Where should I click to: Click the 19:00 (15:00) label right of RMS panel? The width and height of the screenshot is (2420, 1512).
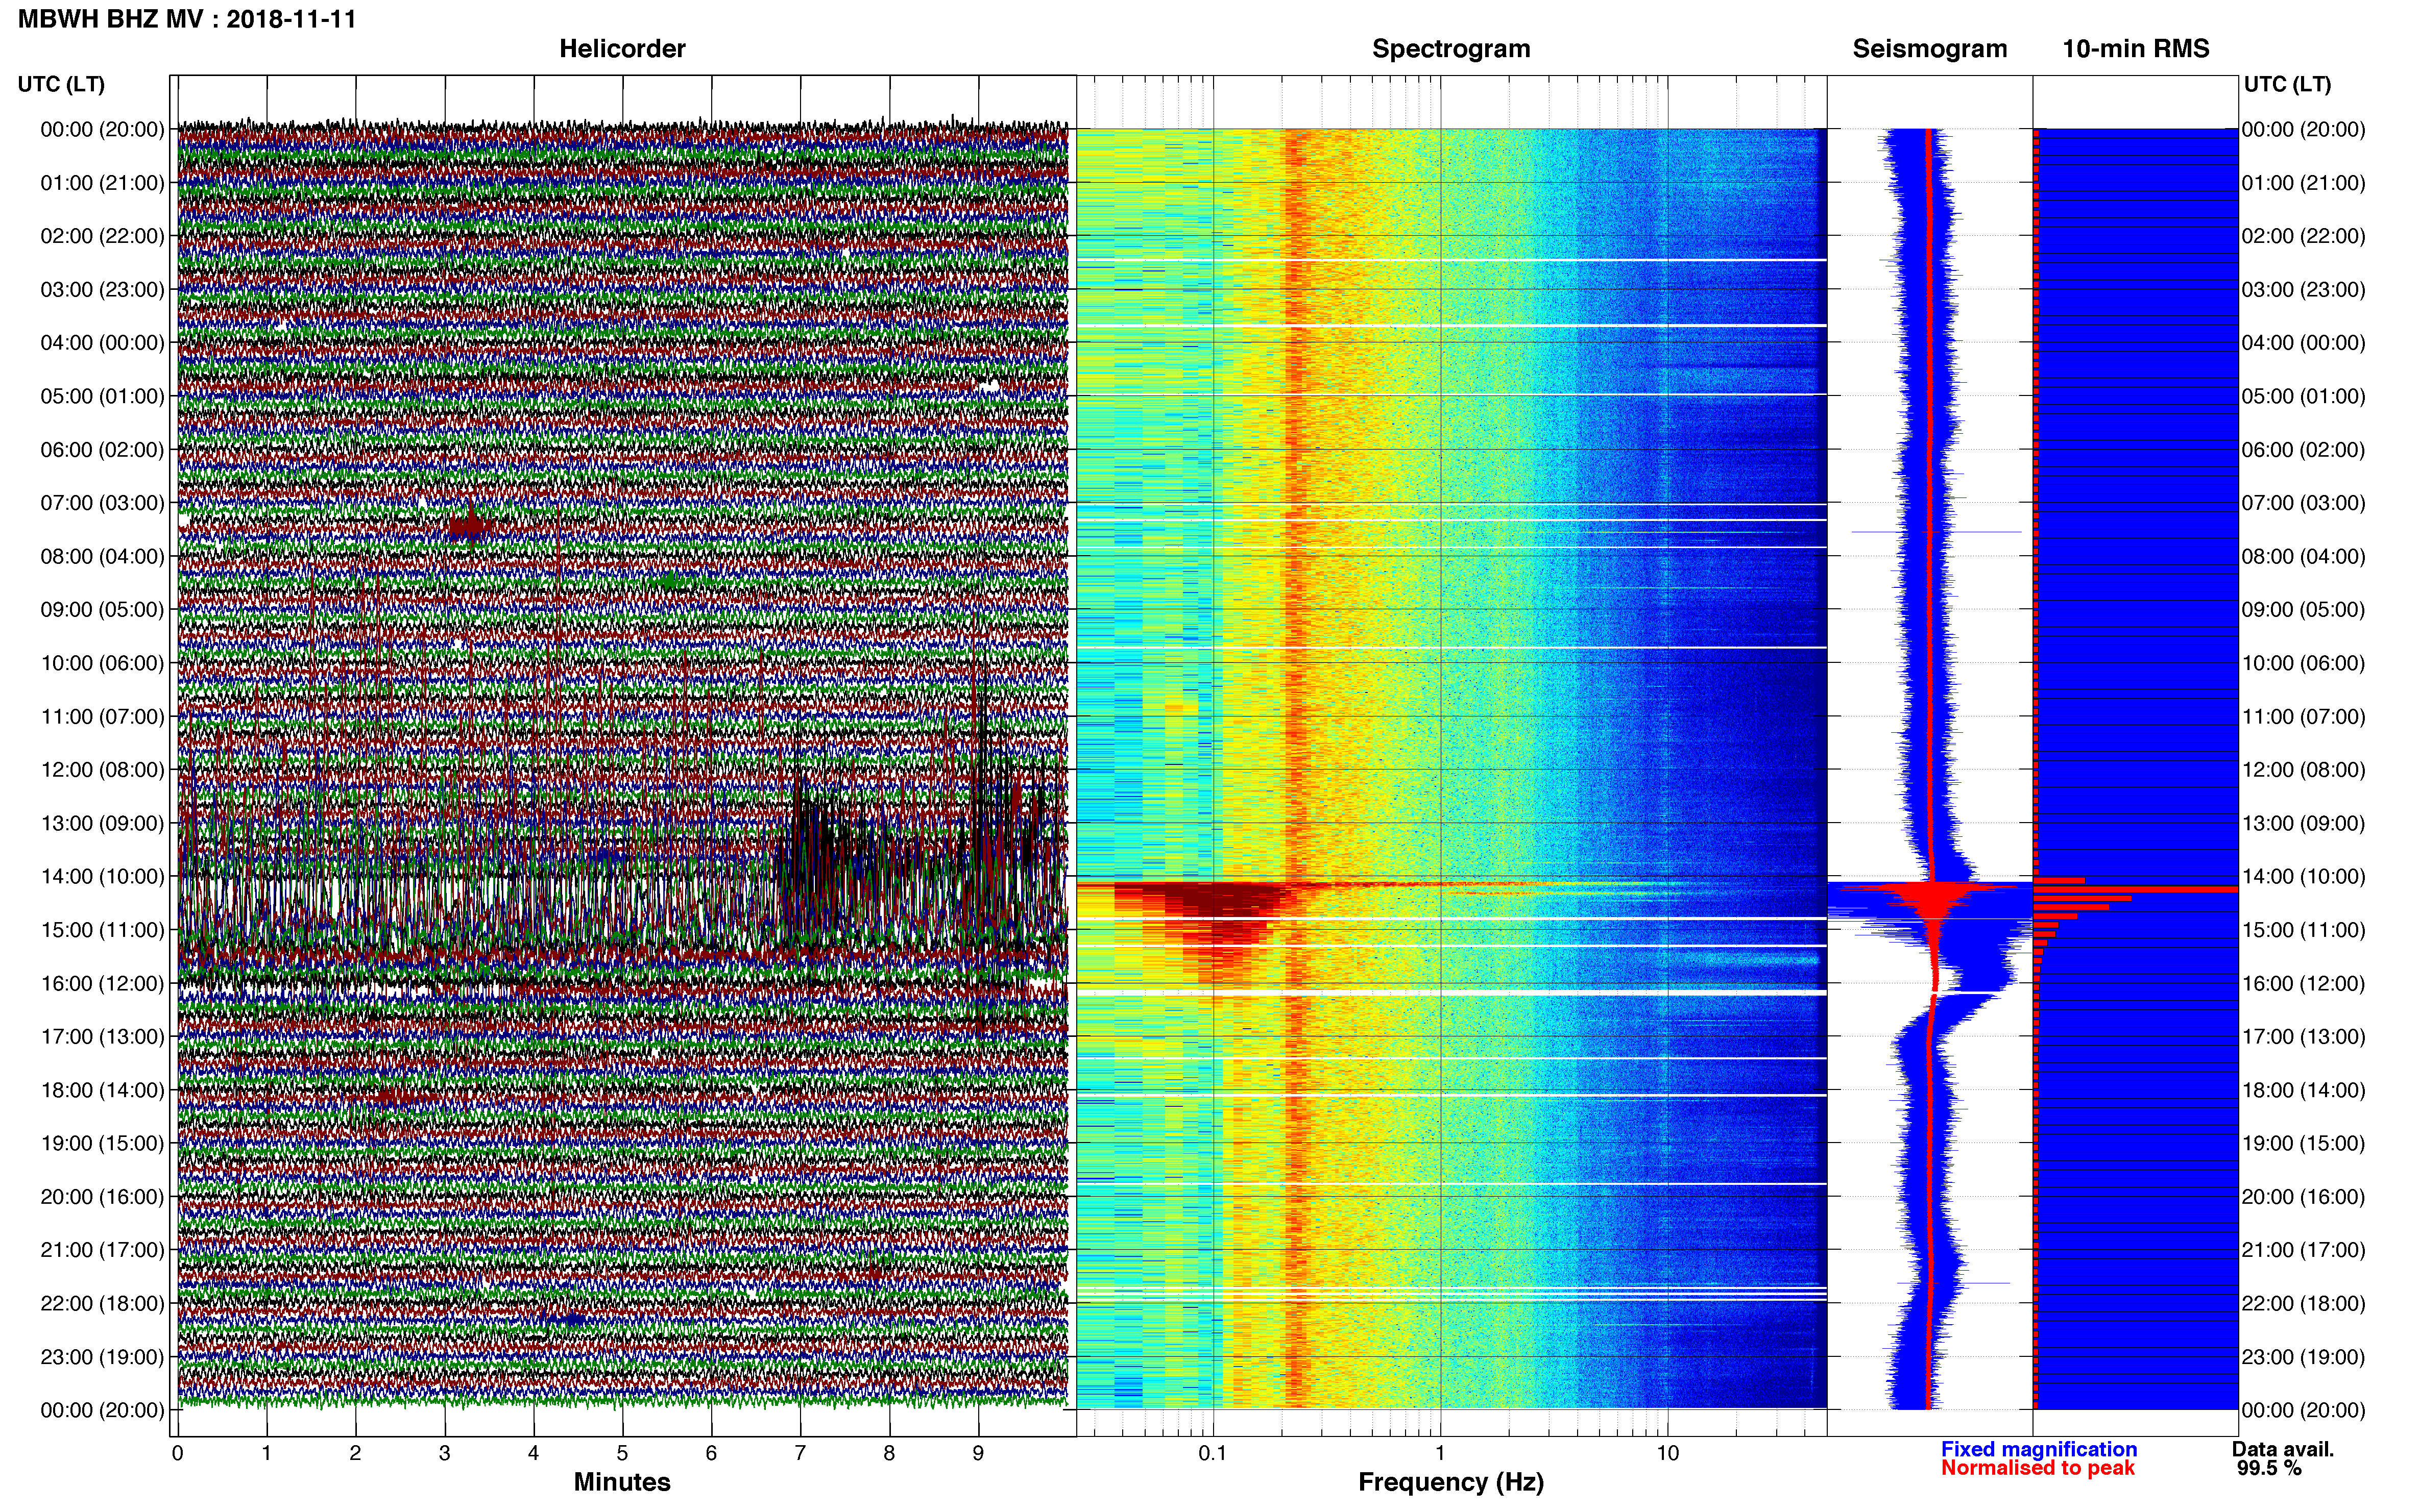tap(2303, 1144)
